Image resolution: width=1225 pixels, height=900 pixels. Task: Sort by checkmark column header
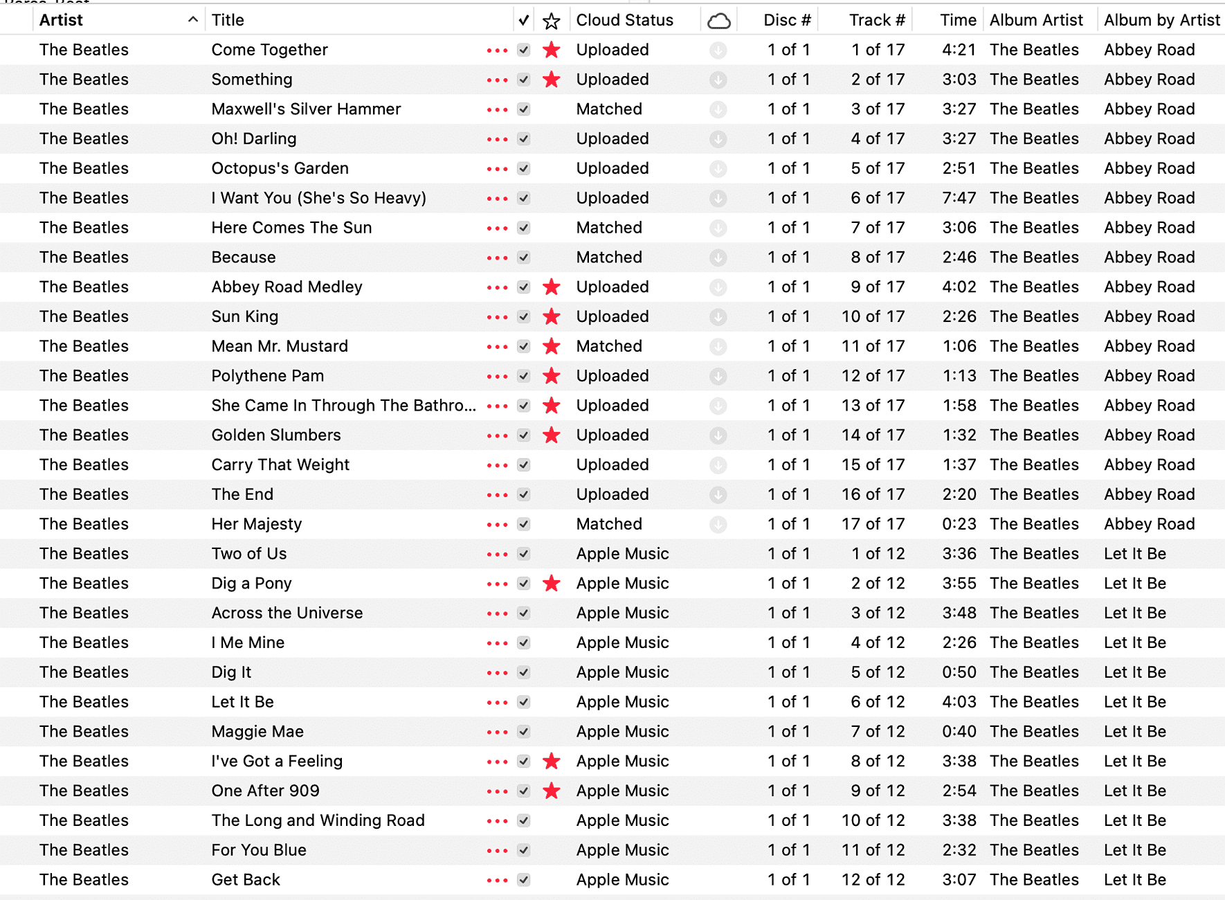(x=524, y=21)
